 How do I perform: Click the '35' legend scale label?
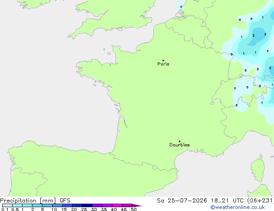[x=104, y=209]
